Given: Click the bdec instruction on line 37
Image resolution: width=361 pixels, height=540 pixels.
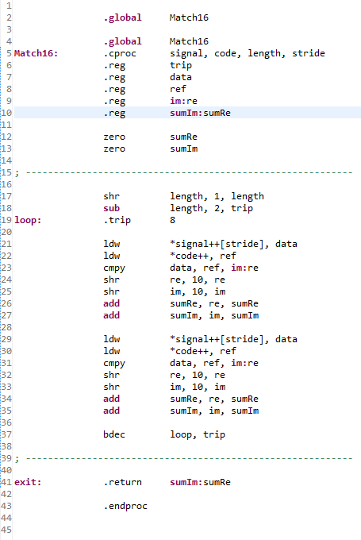Looking at the screenshot, I should pos(114,434).
